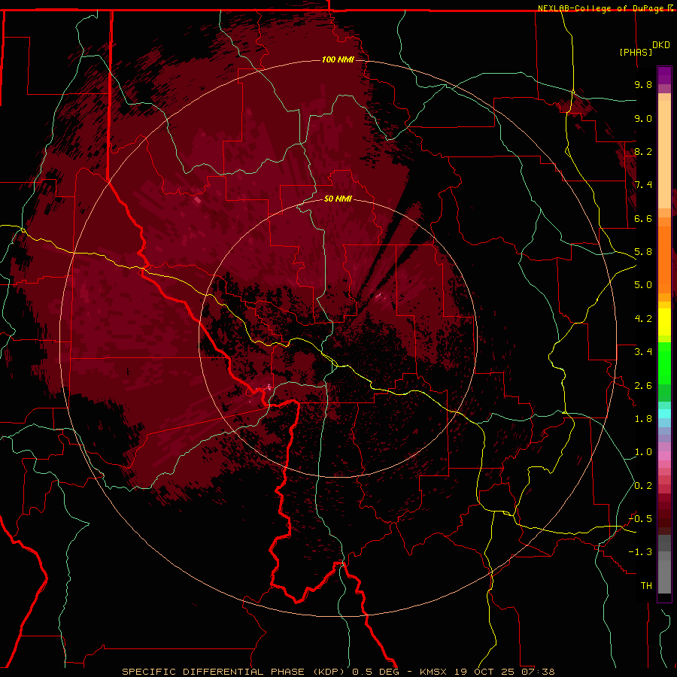The height and width of the screenshot is (677, 677).
Task: Click SPECIFIC DIFFERENTIAL PHASE (KDP) caption text
Action: point(232,672)
